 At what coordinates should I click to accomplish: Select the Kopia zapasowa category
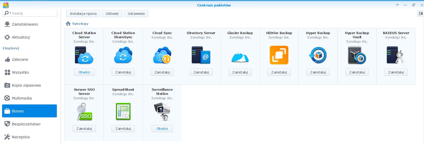pyautogui.click(x=29, y=85)
